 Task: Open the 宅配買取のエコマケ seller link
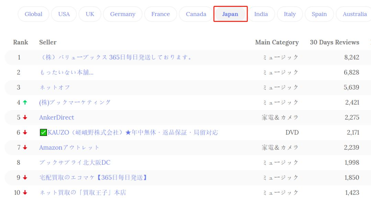(93, 177)
